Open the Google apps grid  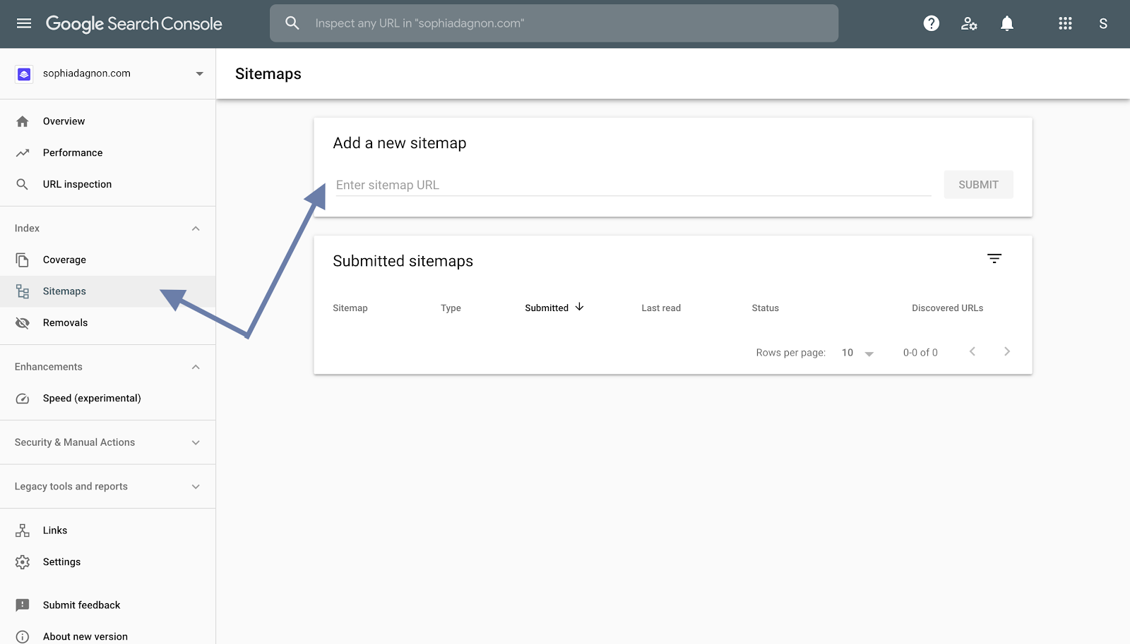(1065, 23)
